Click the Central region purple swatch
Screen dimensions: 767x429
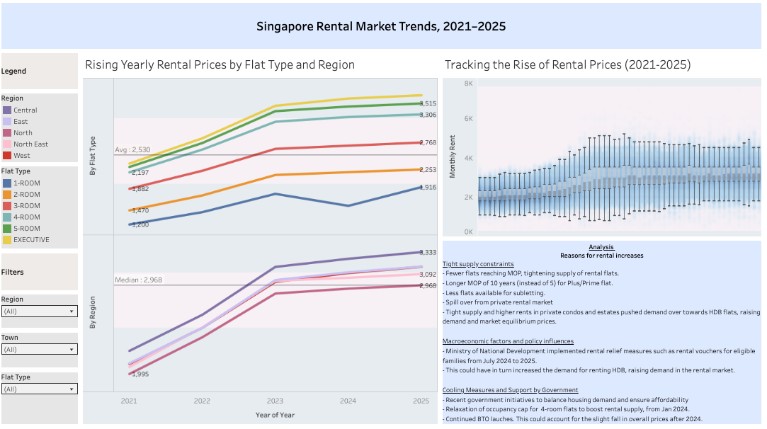[x=7, y=110]
